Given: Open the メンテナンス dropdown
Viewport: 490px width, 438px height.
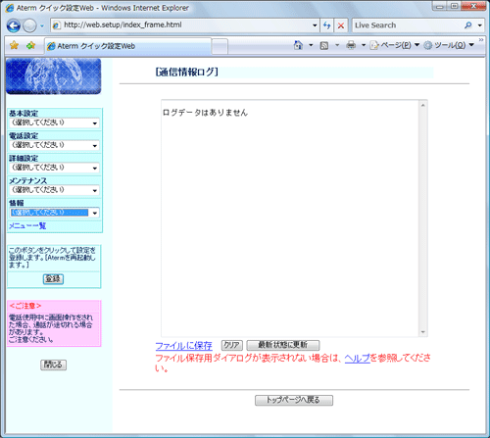Looking at the screenshot, I should (54, 190).
